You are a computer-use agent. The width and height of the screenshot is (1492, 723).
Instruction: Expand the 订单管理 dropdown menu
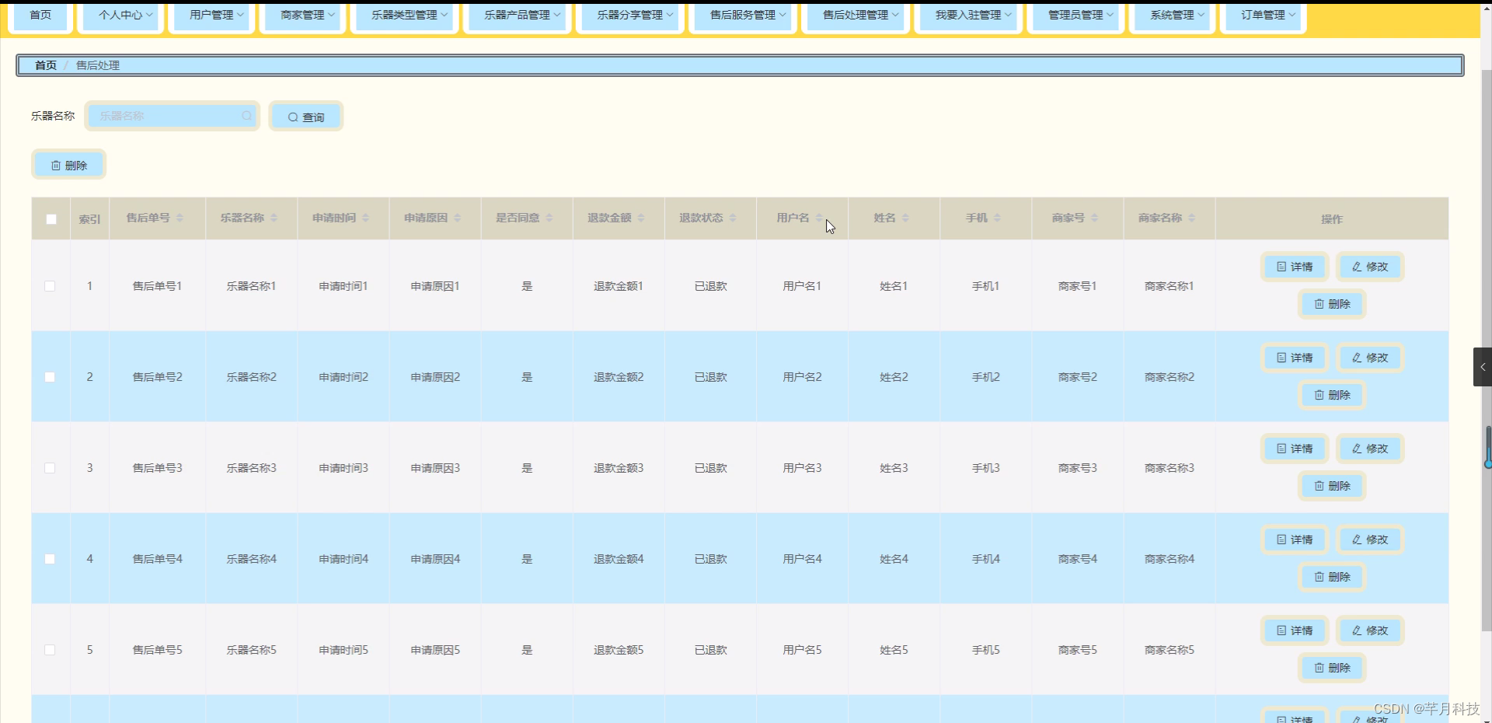pos(1262,14)
